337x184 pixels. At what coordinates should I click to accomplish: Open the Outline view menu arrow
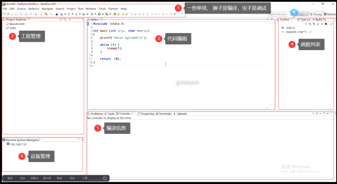332,24
